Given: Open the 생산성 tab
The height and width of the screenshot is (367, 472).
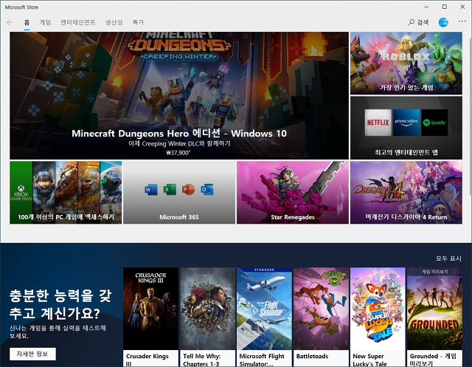Looking at the screenshot, I should [x=114, y=22].
